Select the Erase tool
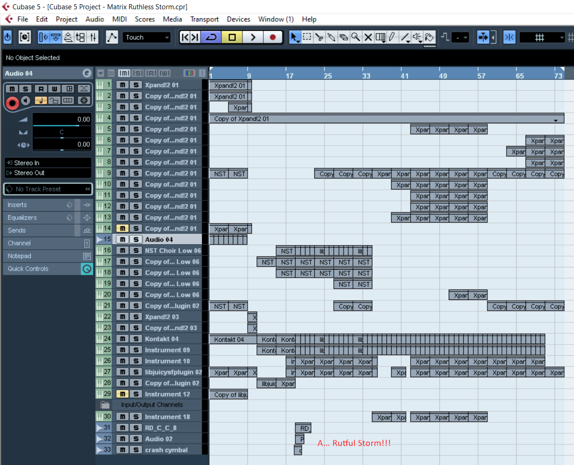 tap(344, 37)
